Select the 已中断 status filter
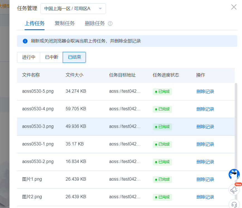Viewport: 242px width, 208px height. click(x=52, y=57)
